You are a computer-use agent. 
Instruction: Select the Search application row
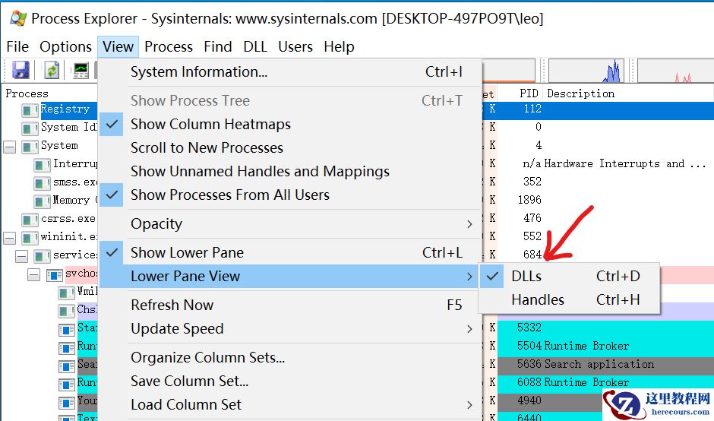coord(605,364)
